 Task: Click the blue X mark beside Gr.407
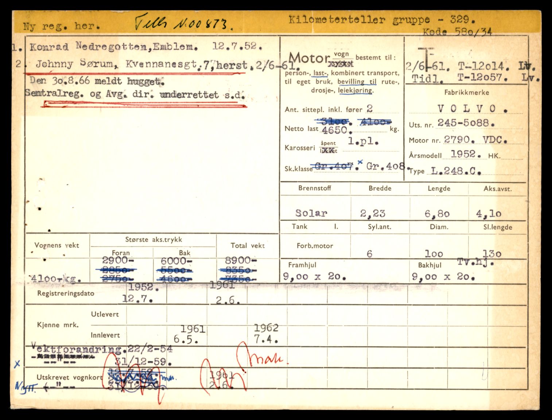click(360, 162)
